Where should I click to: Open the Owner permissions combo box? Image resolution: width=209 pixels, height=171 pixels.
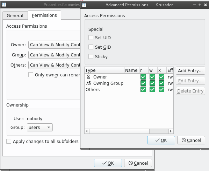tap(55, 45)
